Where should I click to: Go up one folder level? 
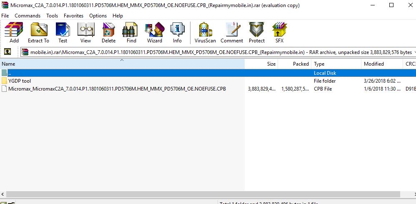[7, 52]
